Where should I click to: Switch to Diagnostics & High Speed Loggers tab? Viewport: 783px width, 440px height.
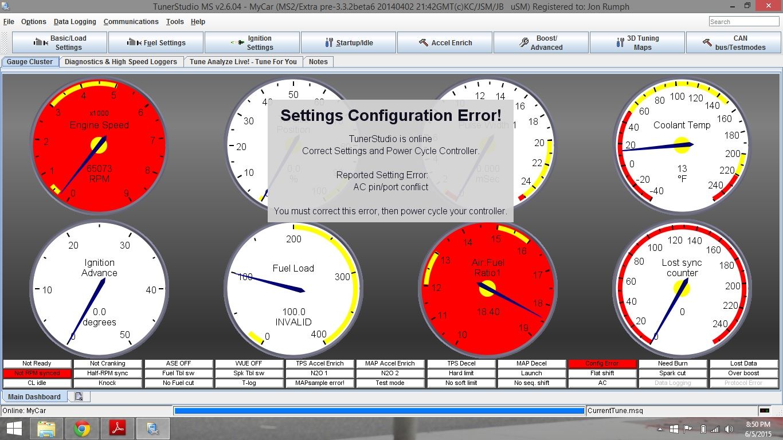click(x=121, y=62)
